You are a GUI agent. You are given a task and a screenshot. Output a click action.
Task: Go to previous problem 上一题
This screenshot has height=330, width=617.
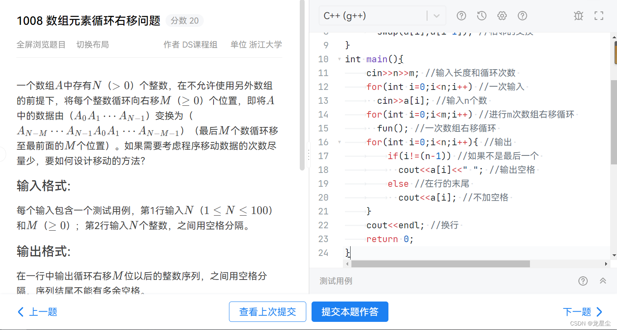pos(37,312)
